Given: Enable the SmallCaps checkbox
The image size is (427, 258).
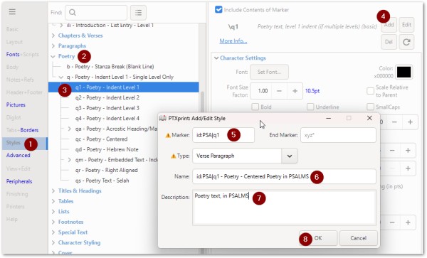Looking at the screenshot, I should tap(370, 107).
